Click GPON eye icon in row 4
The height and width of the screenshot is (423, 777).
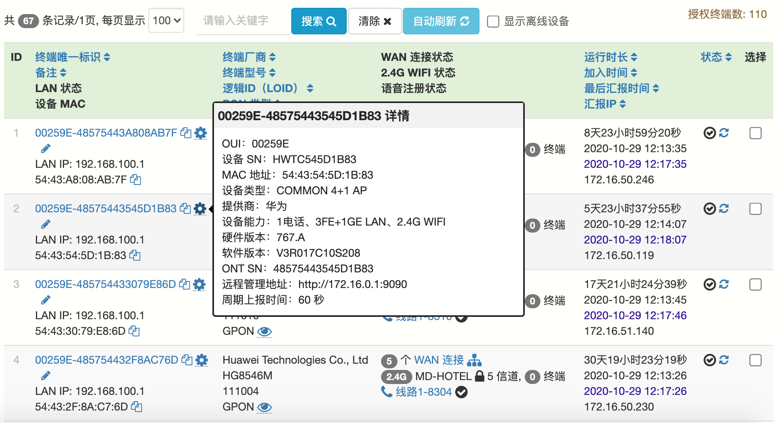[x=264, y=407]
